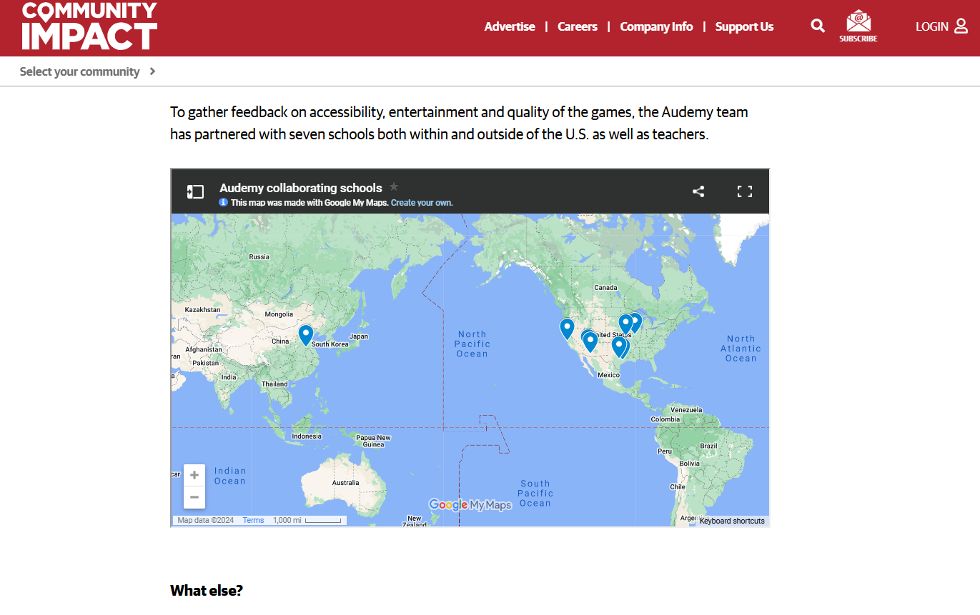Viewport: 980px width, 615px height.
Task: Open the Advertise page
Action: [x=510, y=26]
